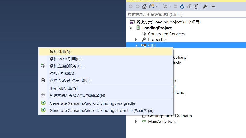Choose Generate Xamarin.Android Bindings from file
This screenshot has width=246, height=138.
coord(106,111)
